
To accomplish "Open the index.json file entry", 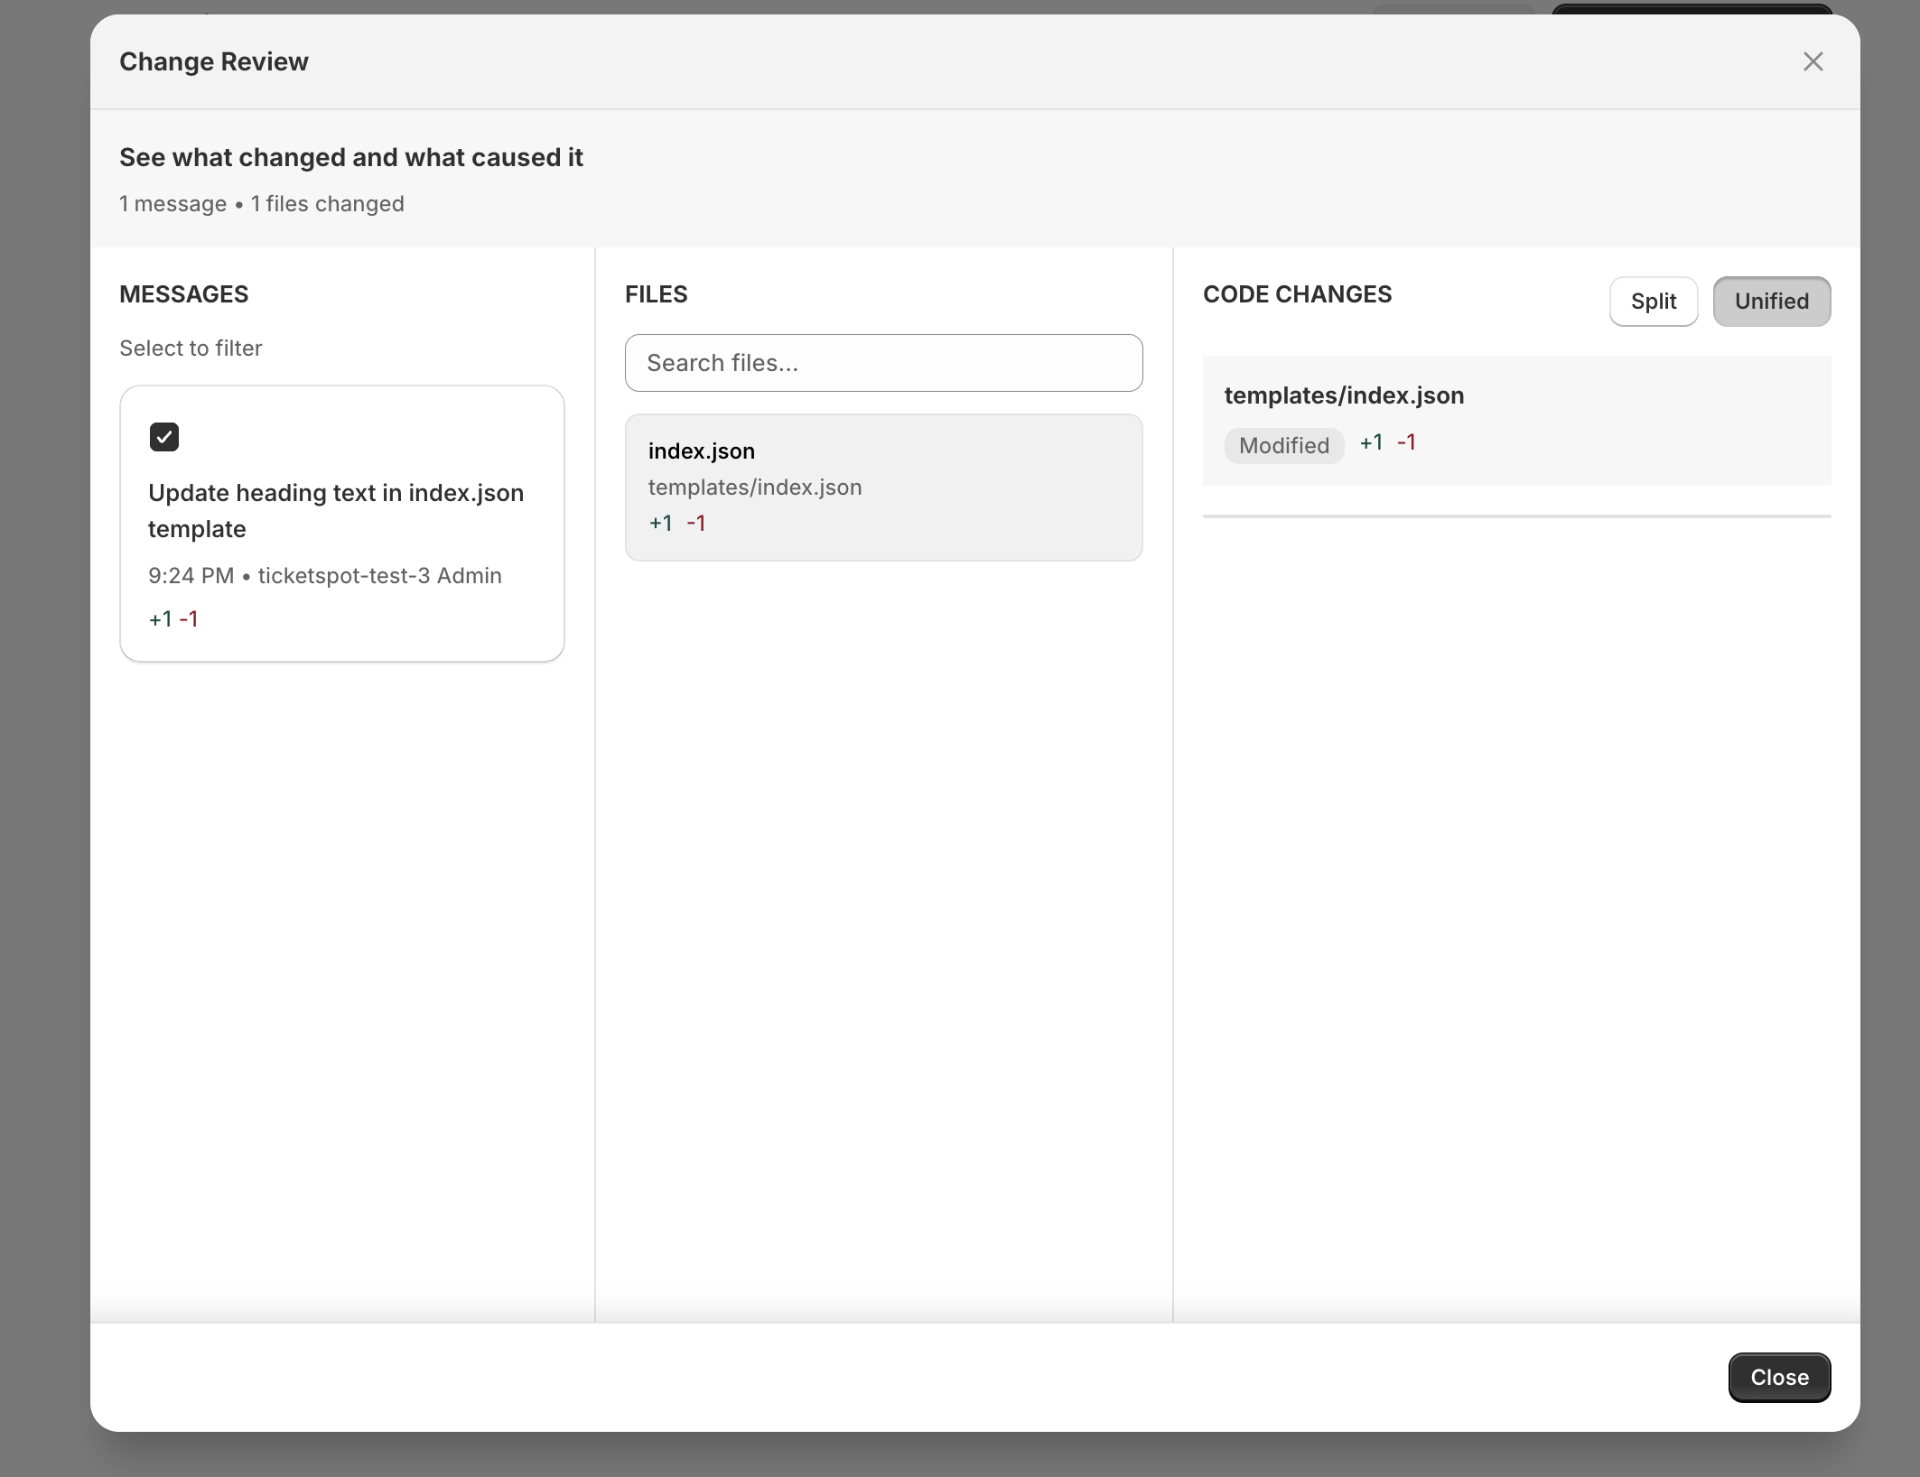I will point(702,451).
